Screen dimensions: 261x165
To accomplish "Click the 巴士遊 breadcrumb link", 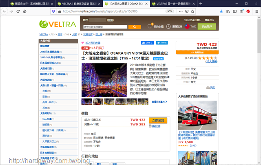I will [99, 35].
